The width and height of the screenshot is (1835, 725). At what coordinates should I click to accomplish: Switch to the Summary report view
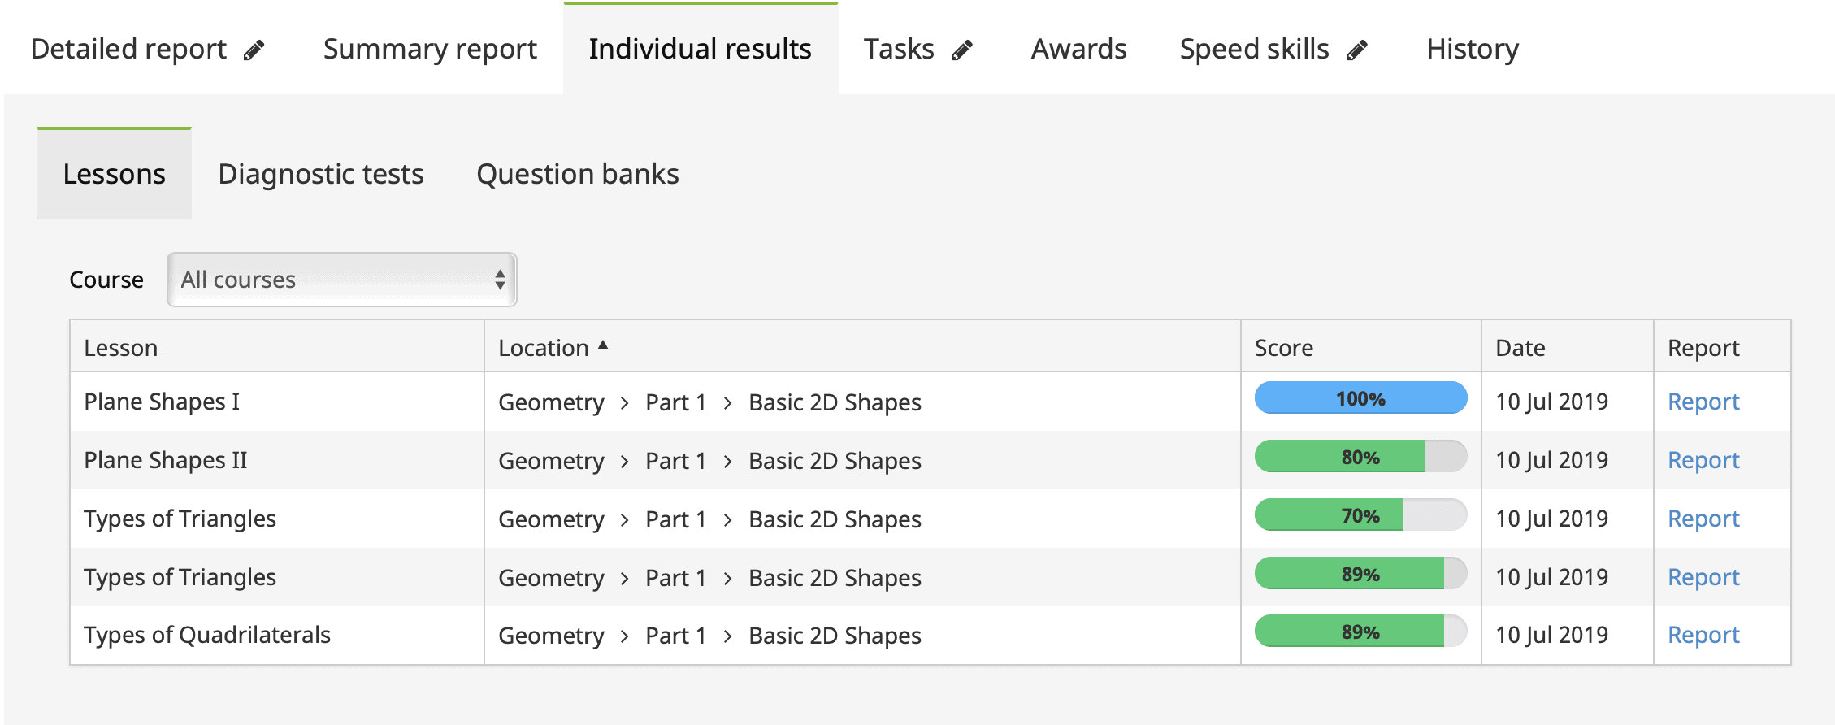[x=429, y=49]
